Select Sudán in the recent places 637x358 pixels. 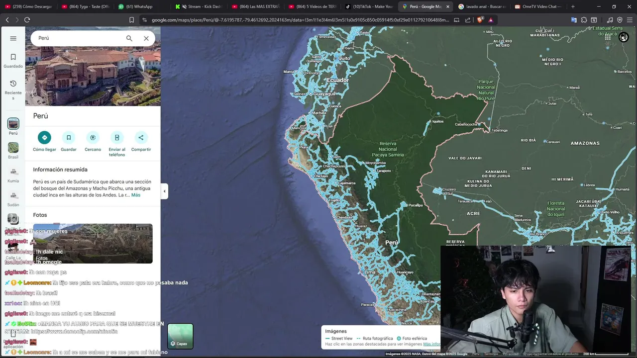[13, 198]
